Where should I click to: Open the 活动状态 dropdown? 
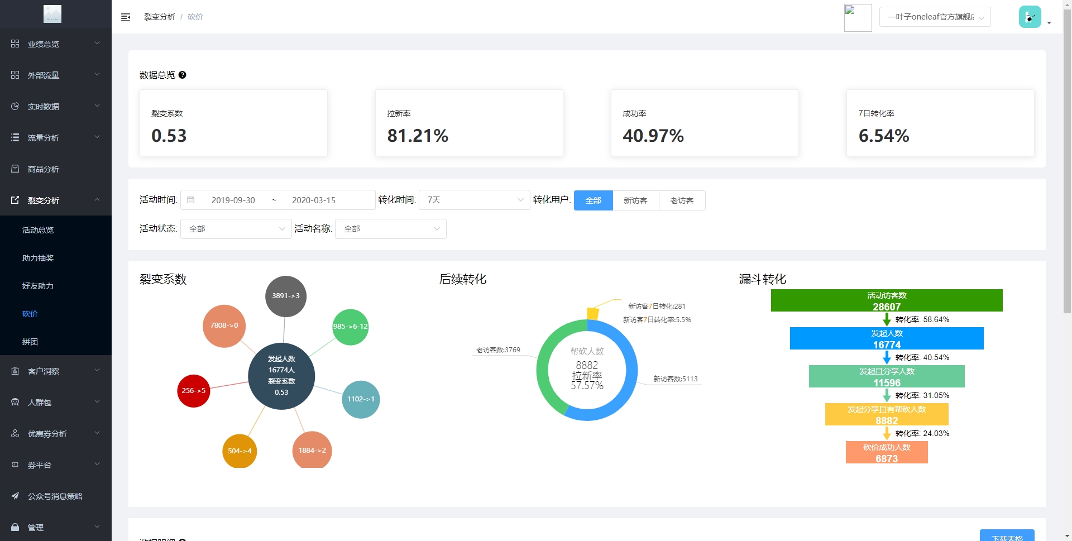point(236,229)
